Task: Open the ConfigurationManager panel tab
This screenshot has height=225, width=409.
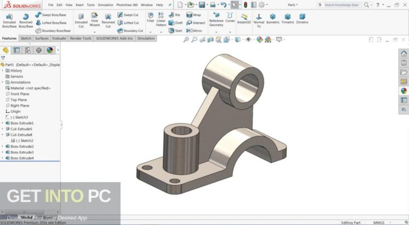Action: tap(28, 50)
